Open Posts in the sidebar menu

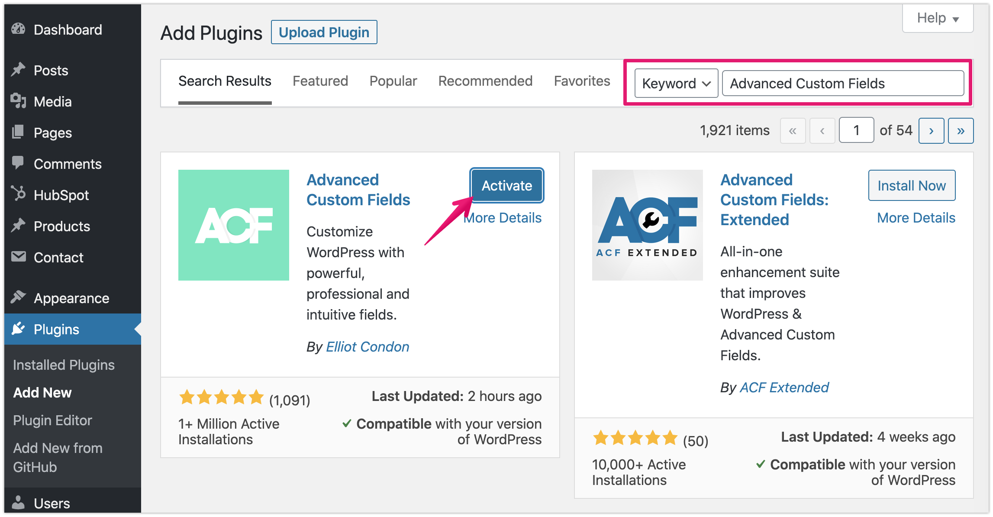click(73, 70)
